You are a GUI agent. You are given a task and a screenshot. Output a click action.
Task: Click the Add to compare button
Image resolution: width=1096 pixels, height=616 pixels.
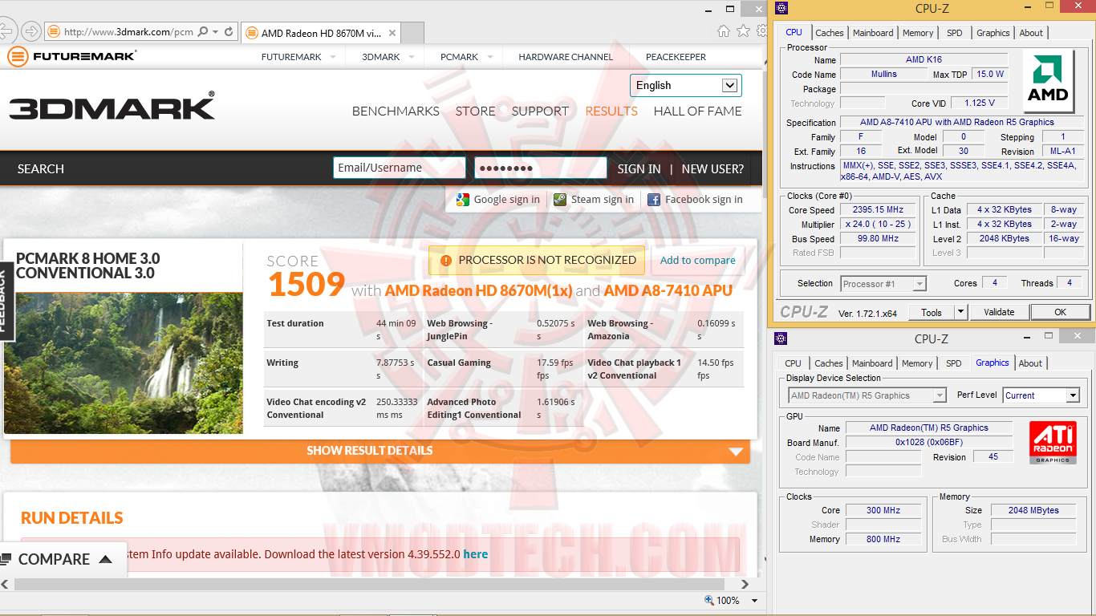698,261
